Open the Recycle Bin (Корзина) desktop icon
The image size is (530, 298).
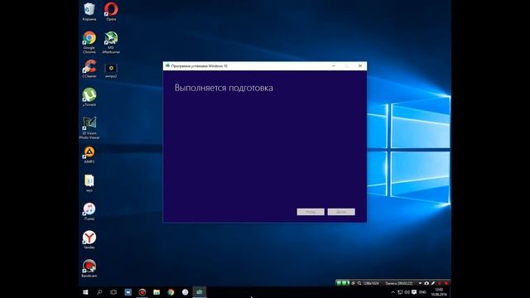89,12
